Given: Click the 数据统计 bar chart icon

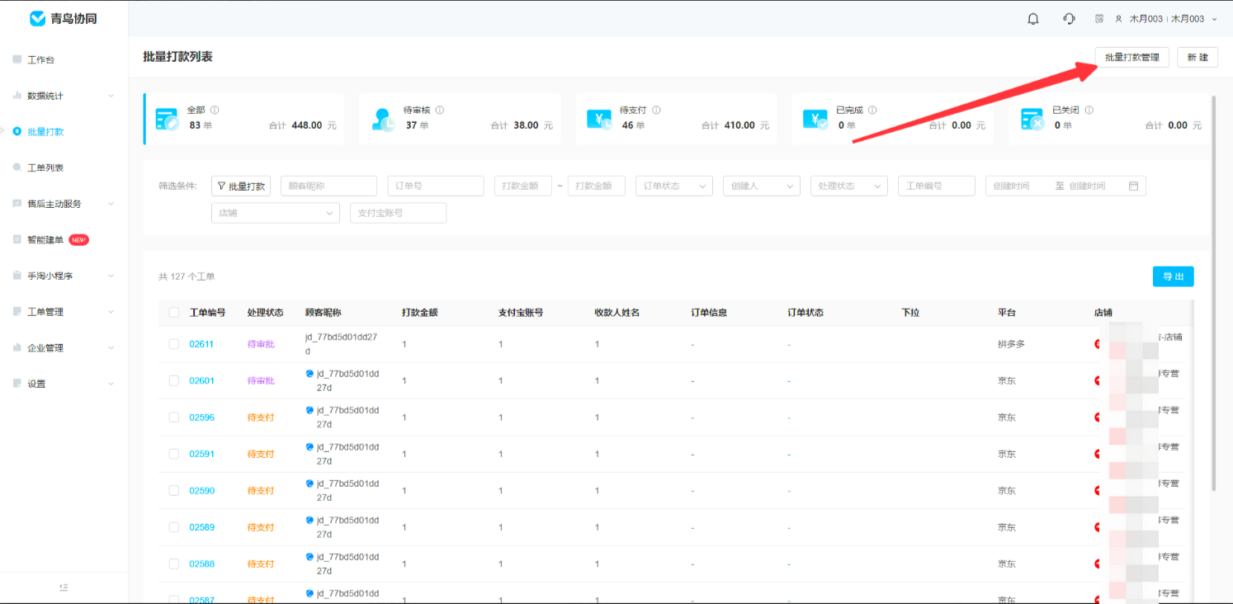Looking at the screenshot, I should click(17, 96).
